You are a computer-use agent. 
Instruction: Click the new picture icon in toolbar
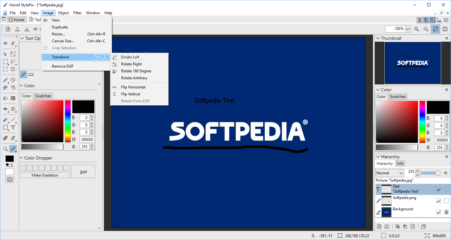click(8, 29)
